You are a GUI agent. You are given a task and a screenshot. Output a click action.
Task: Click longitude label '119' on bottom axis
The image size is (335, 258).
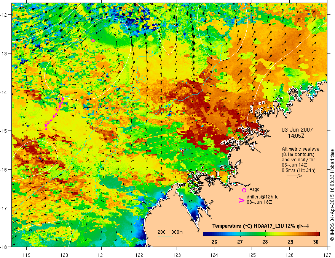tap(27, 255)
